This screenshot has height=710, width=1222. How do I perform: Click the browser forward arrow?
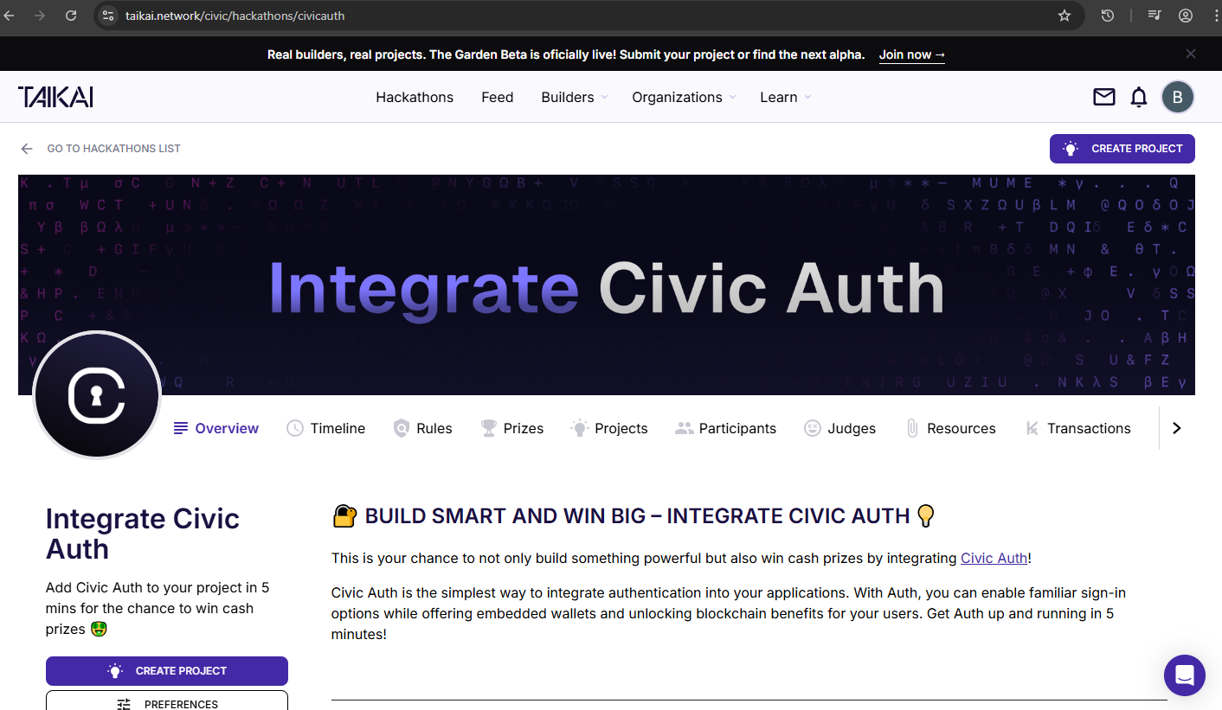point(39,16)
